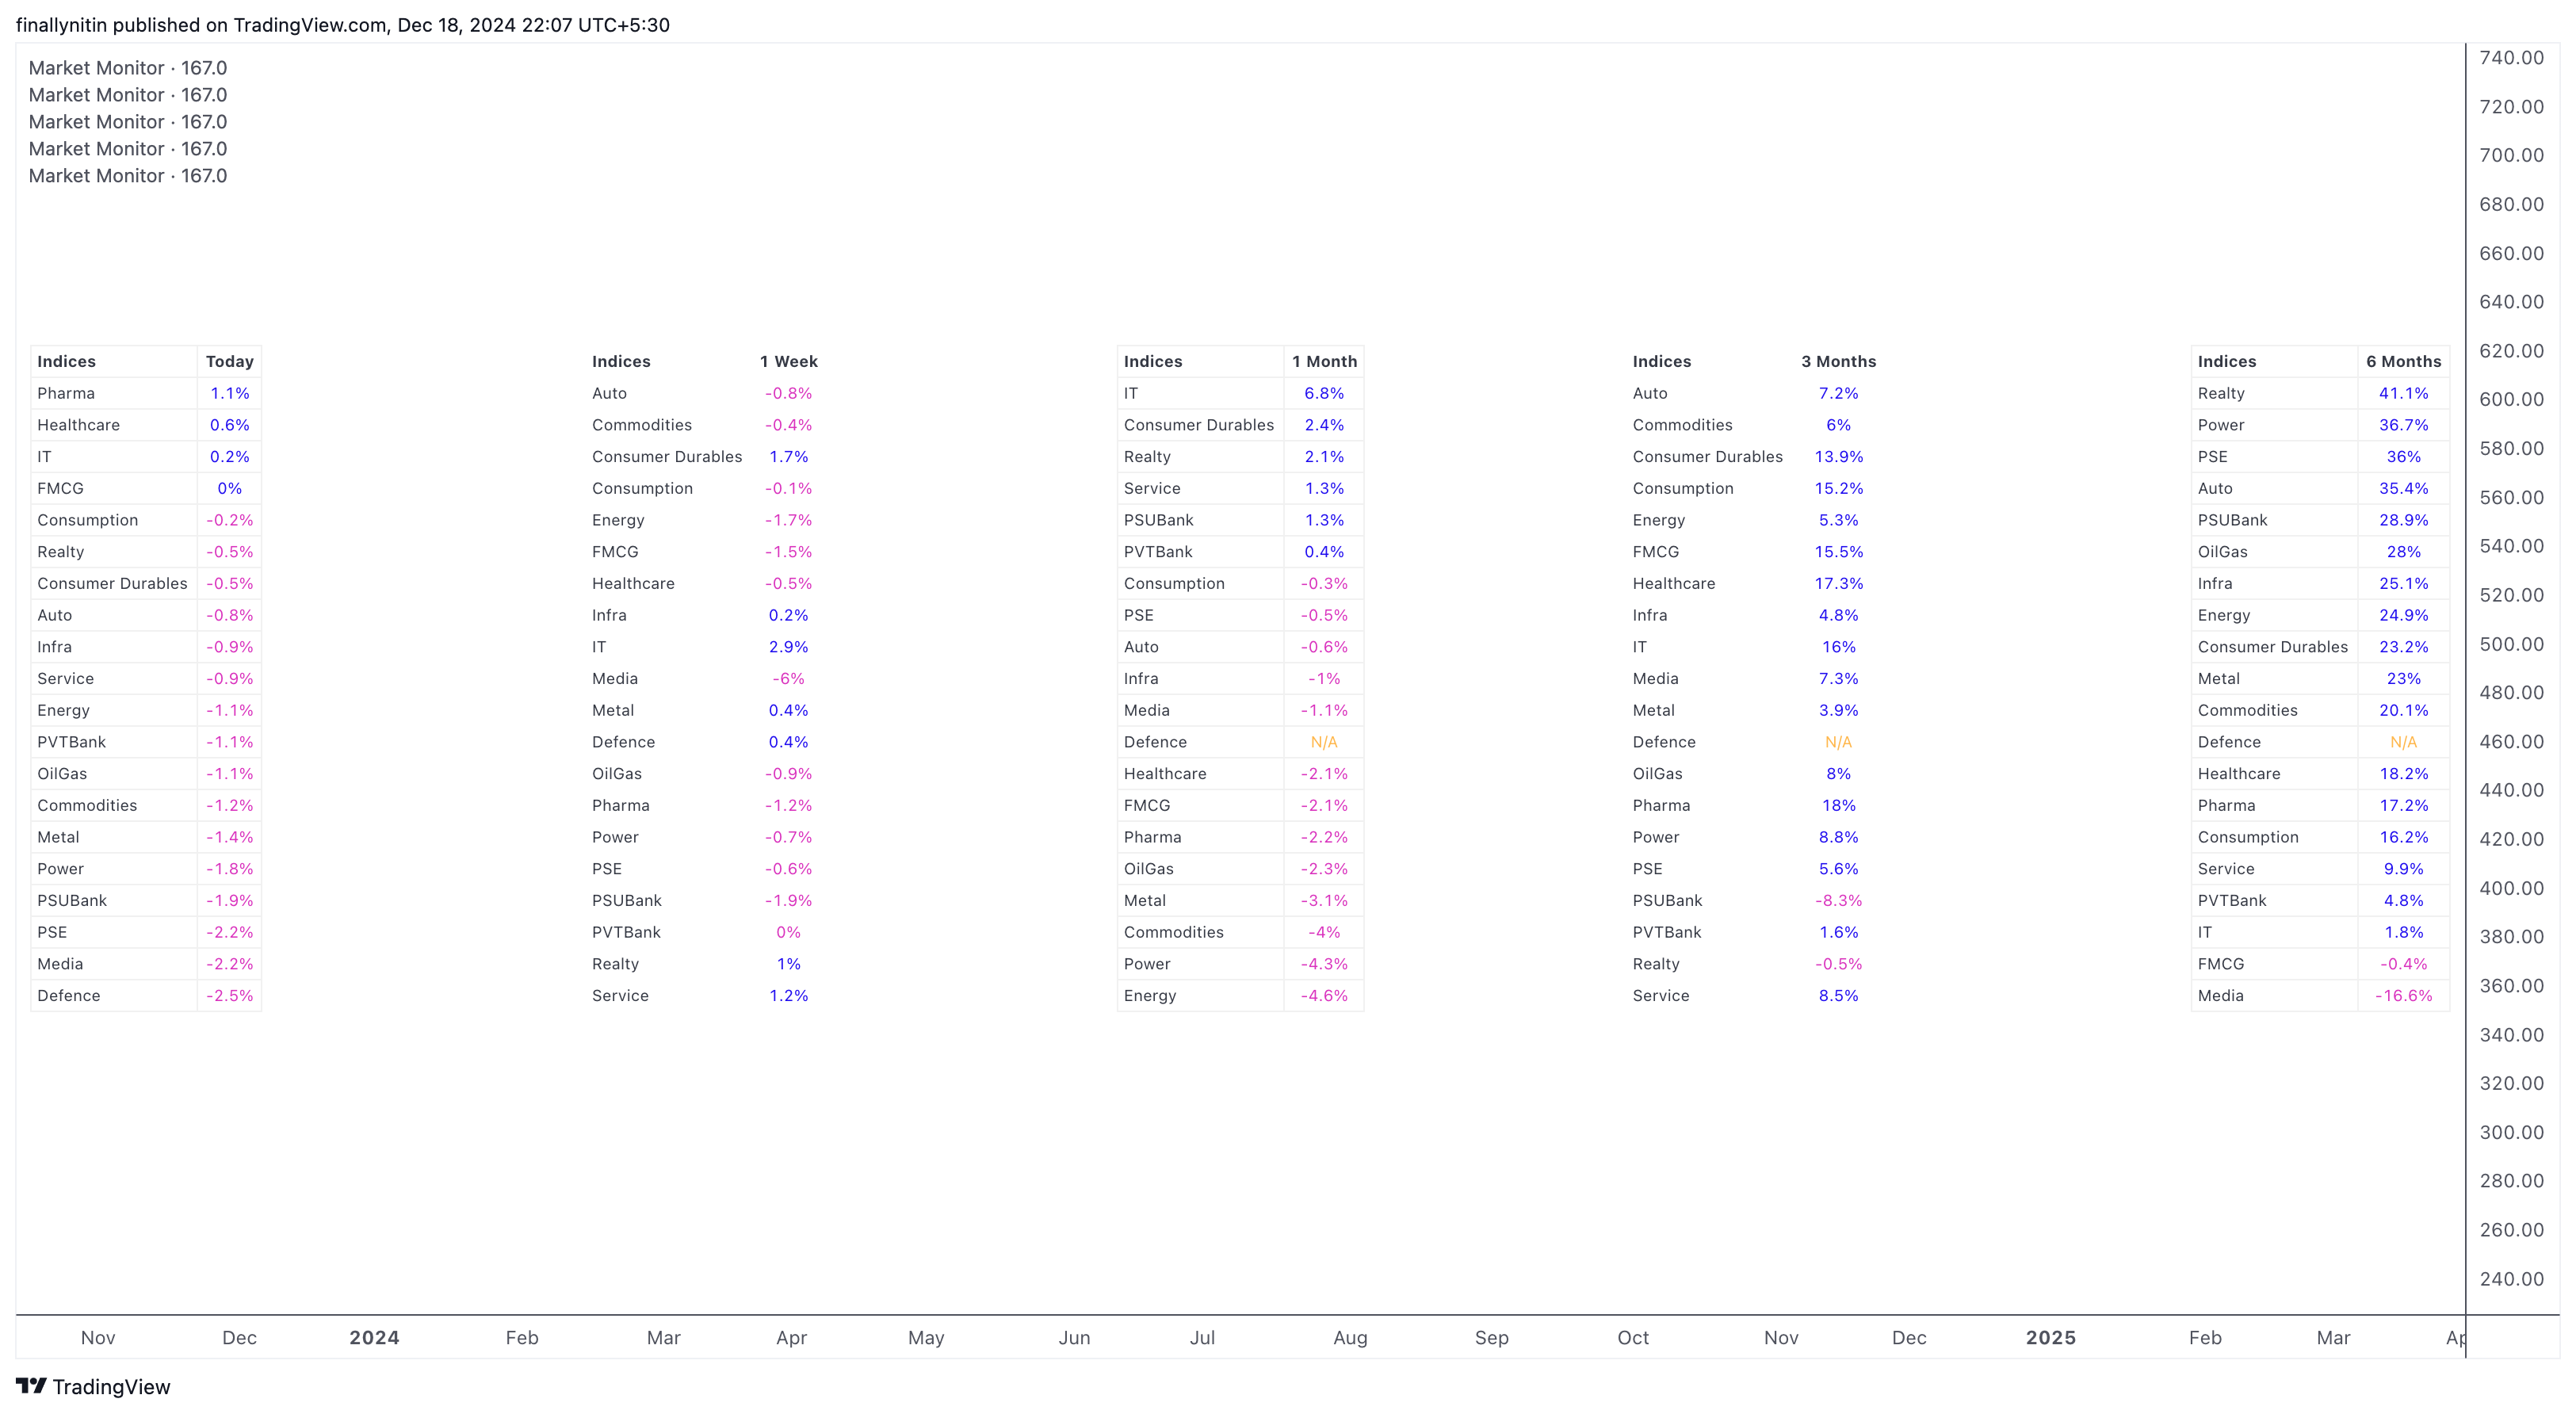
Task: Click IT 6.8% in 1 Month table
Action: click(x=1324, y=393)
